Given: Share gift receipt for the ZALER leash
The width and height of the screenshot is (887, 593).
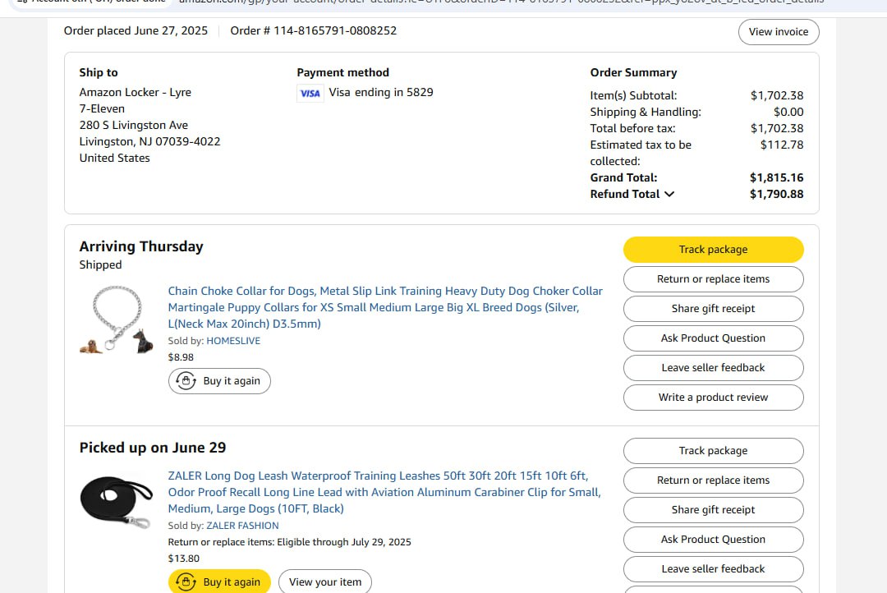Looking at the screenshot, I should [x=714, y=510].
